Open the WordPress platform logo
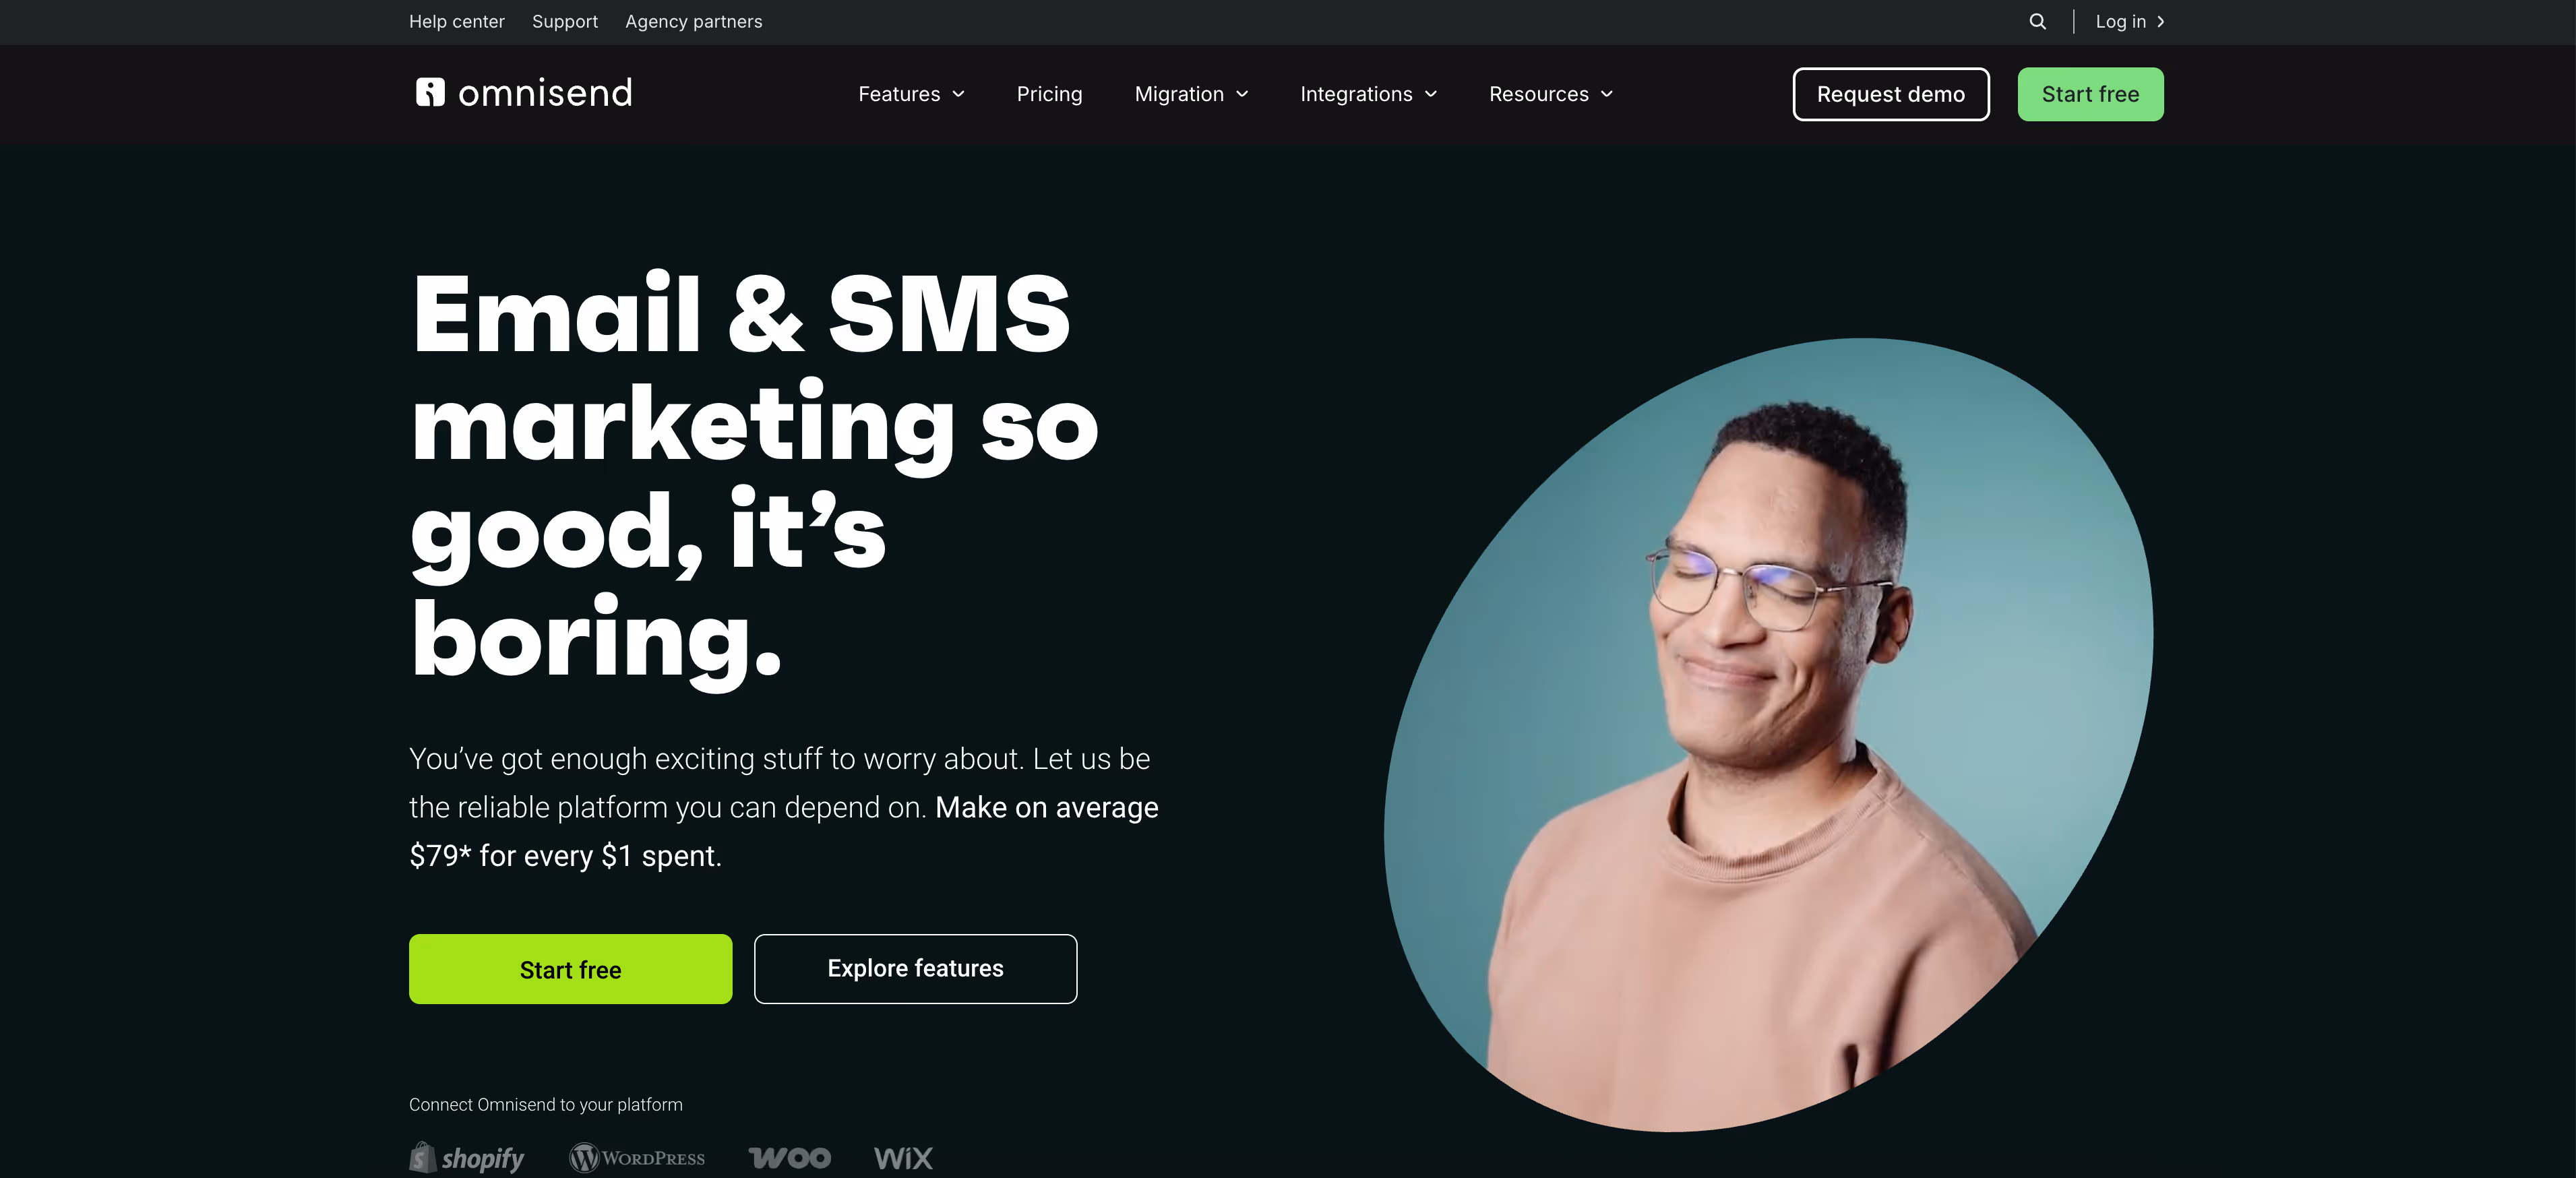 pyautogui.click(x=637, y=1158)
